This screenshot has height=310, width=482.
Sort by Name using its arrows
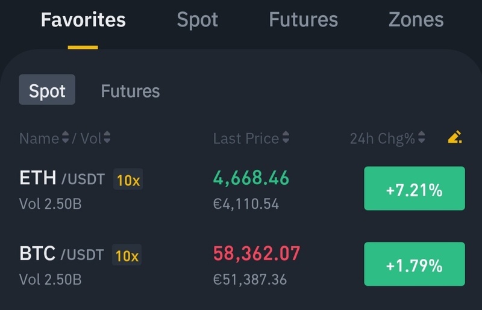65,138
